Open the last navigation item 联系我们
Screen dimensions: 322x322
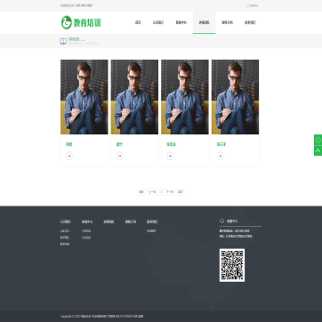click(250, 22)
